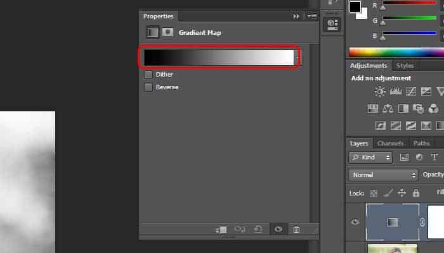
Task: Open the Normal blend mode dropdown
Action: click(x=382, y=175)
